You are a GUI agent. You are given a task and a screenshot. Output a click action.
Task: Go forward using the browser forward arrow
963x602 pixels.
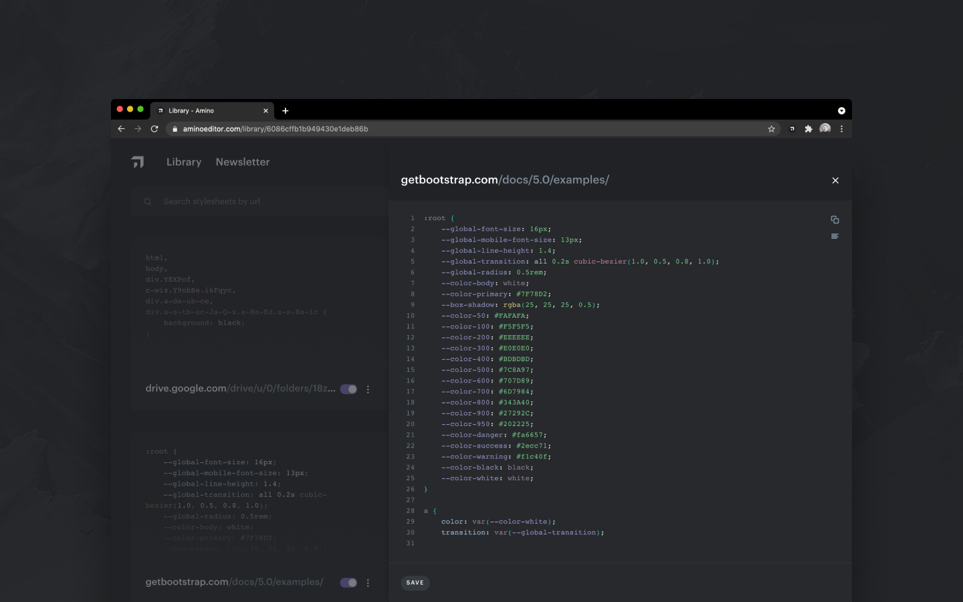coord(138,129)
